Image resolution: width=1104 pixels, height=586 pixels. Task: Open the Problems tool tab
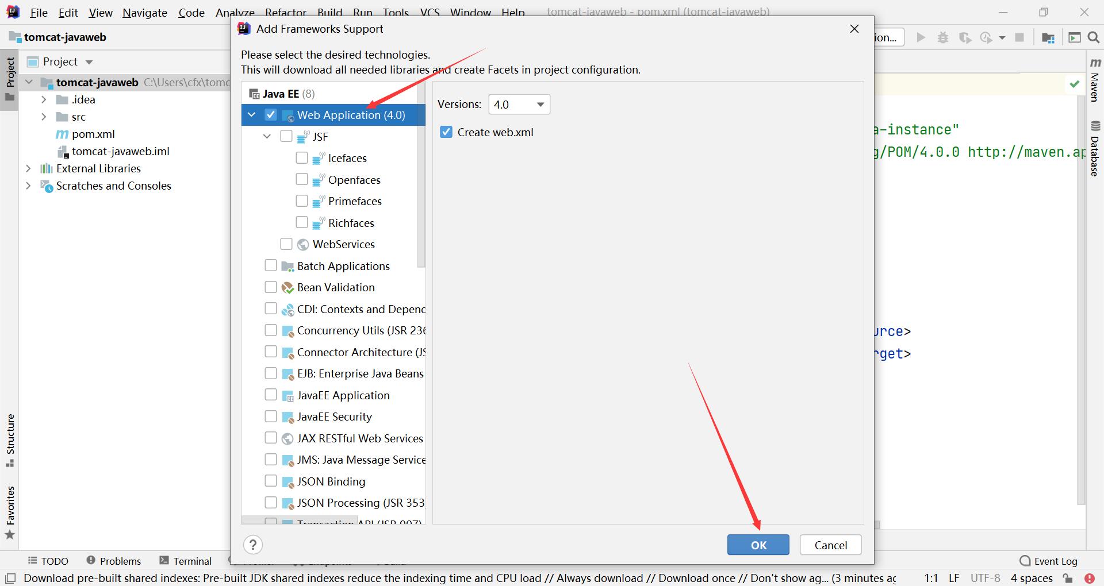pos(114,561)
